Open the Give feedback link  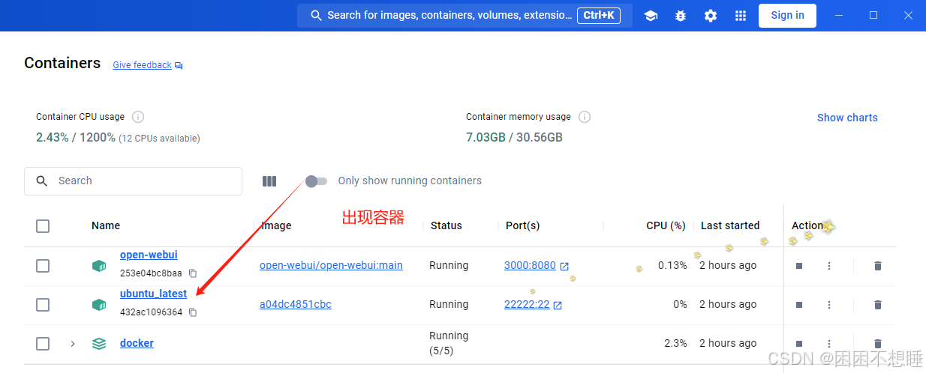tap(142, 65)
